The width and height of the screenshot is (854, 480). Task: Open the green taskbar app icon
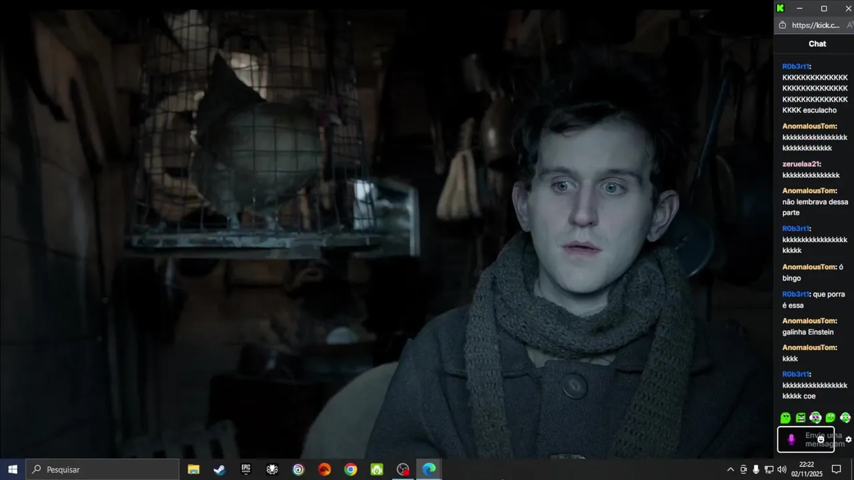(x=377, y=469)
